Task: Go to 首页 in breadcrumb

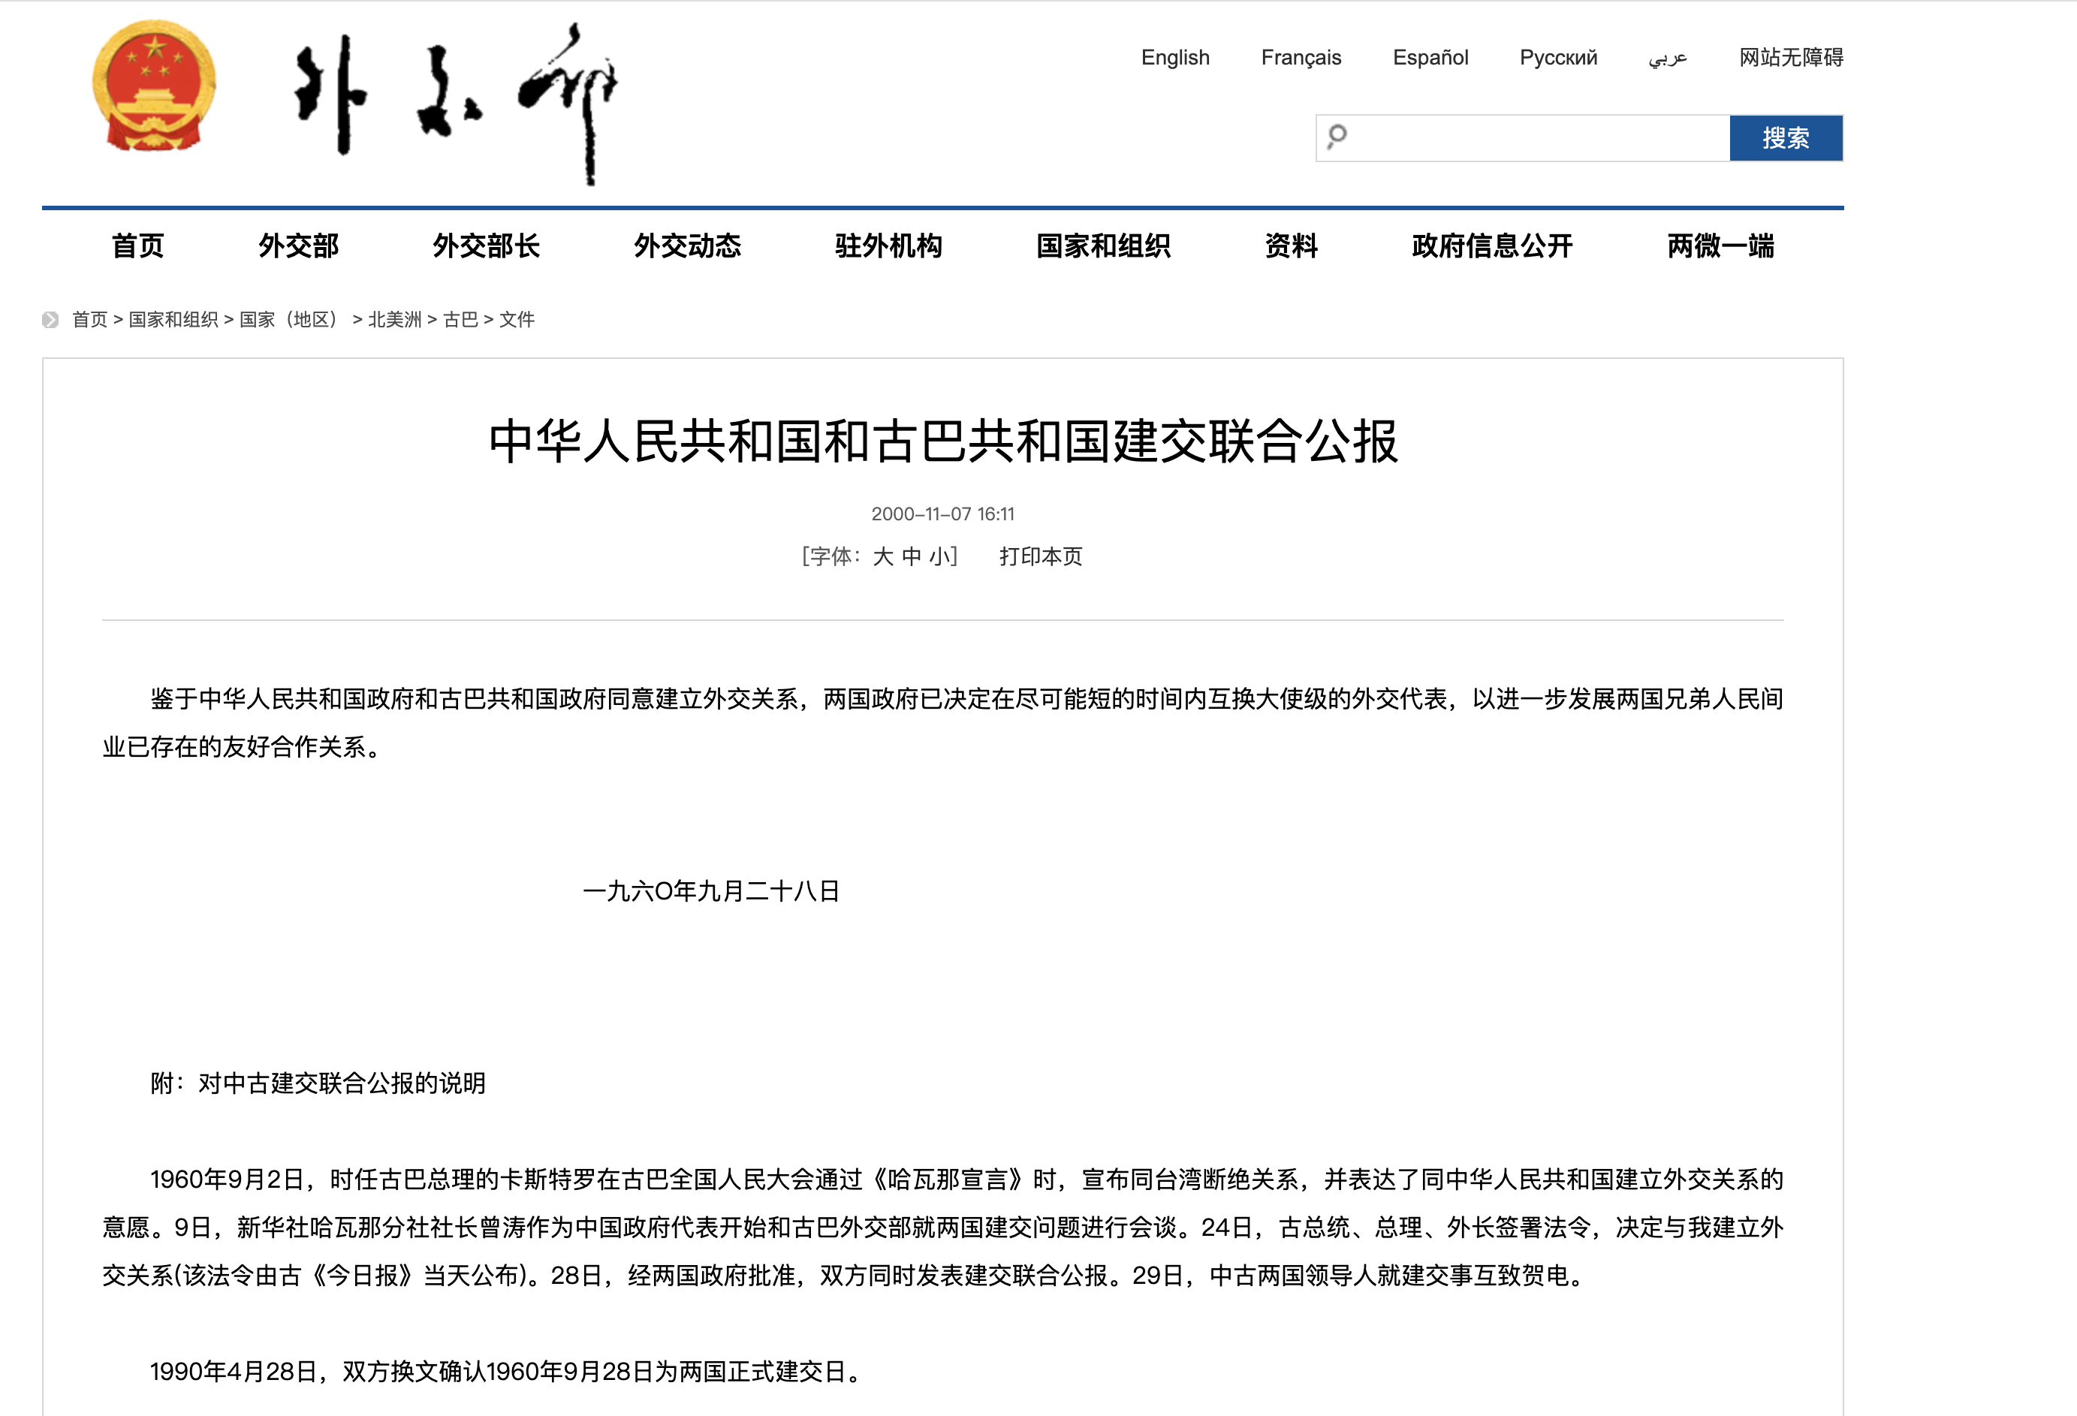Action: coord(89,320)
